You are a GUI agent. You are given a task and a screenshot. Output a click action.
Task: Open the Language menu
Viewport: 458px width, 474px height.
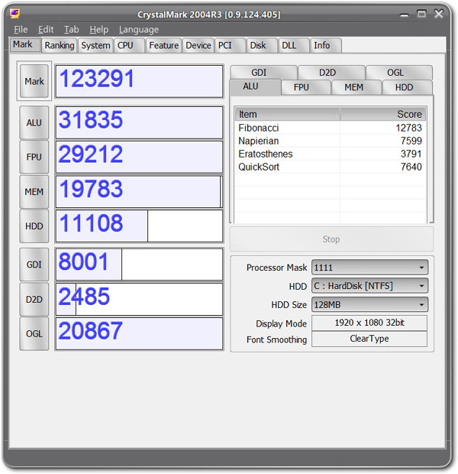coord(139,30)
